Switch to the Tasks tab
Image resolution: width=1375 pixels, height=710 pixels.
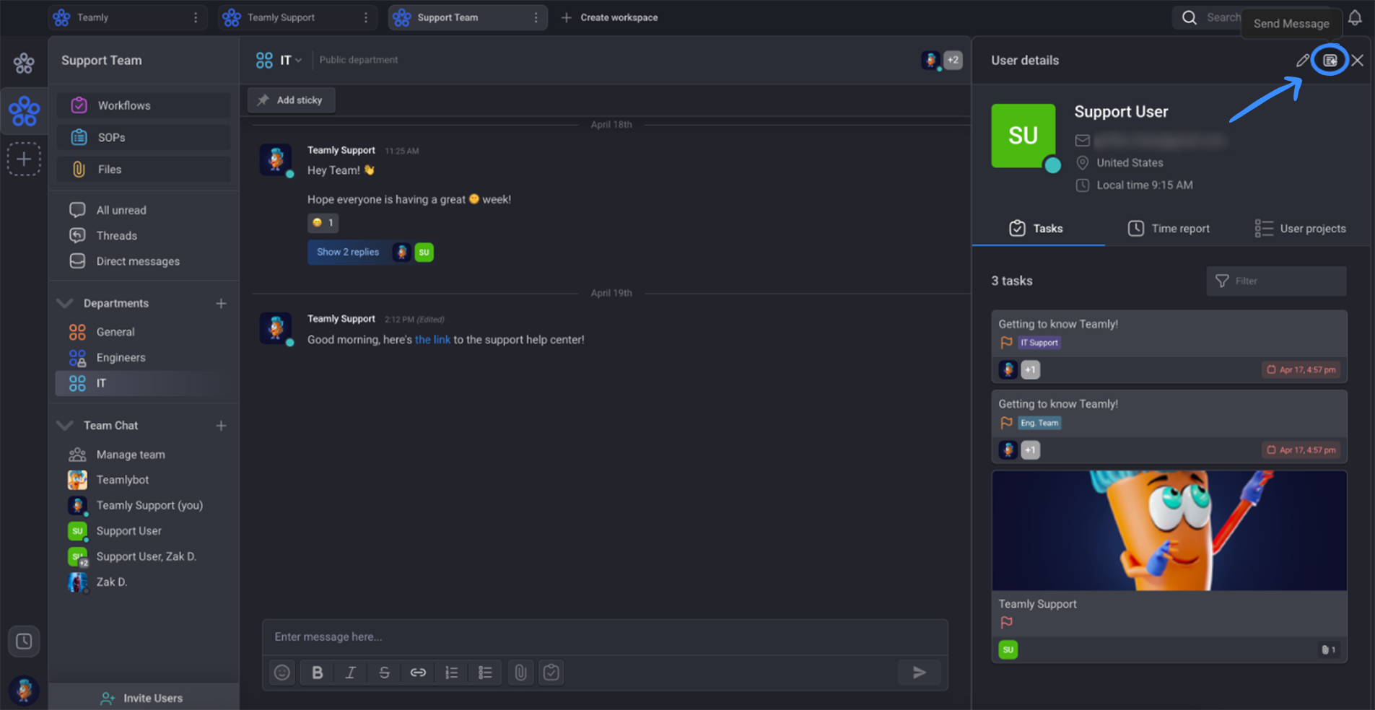[x=1036, y=229]
